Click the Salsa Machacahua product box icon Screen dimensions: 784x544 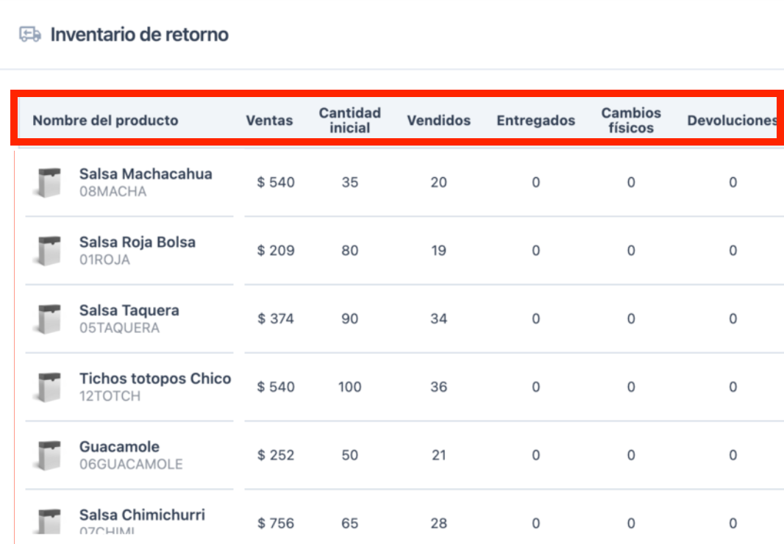click(47, 182)
